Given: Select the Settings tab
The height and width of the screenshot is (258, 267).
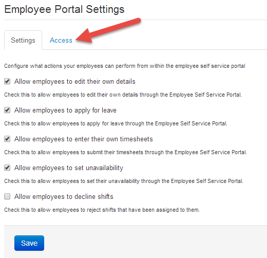Looking at the screenshot, I should point(23,41).
